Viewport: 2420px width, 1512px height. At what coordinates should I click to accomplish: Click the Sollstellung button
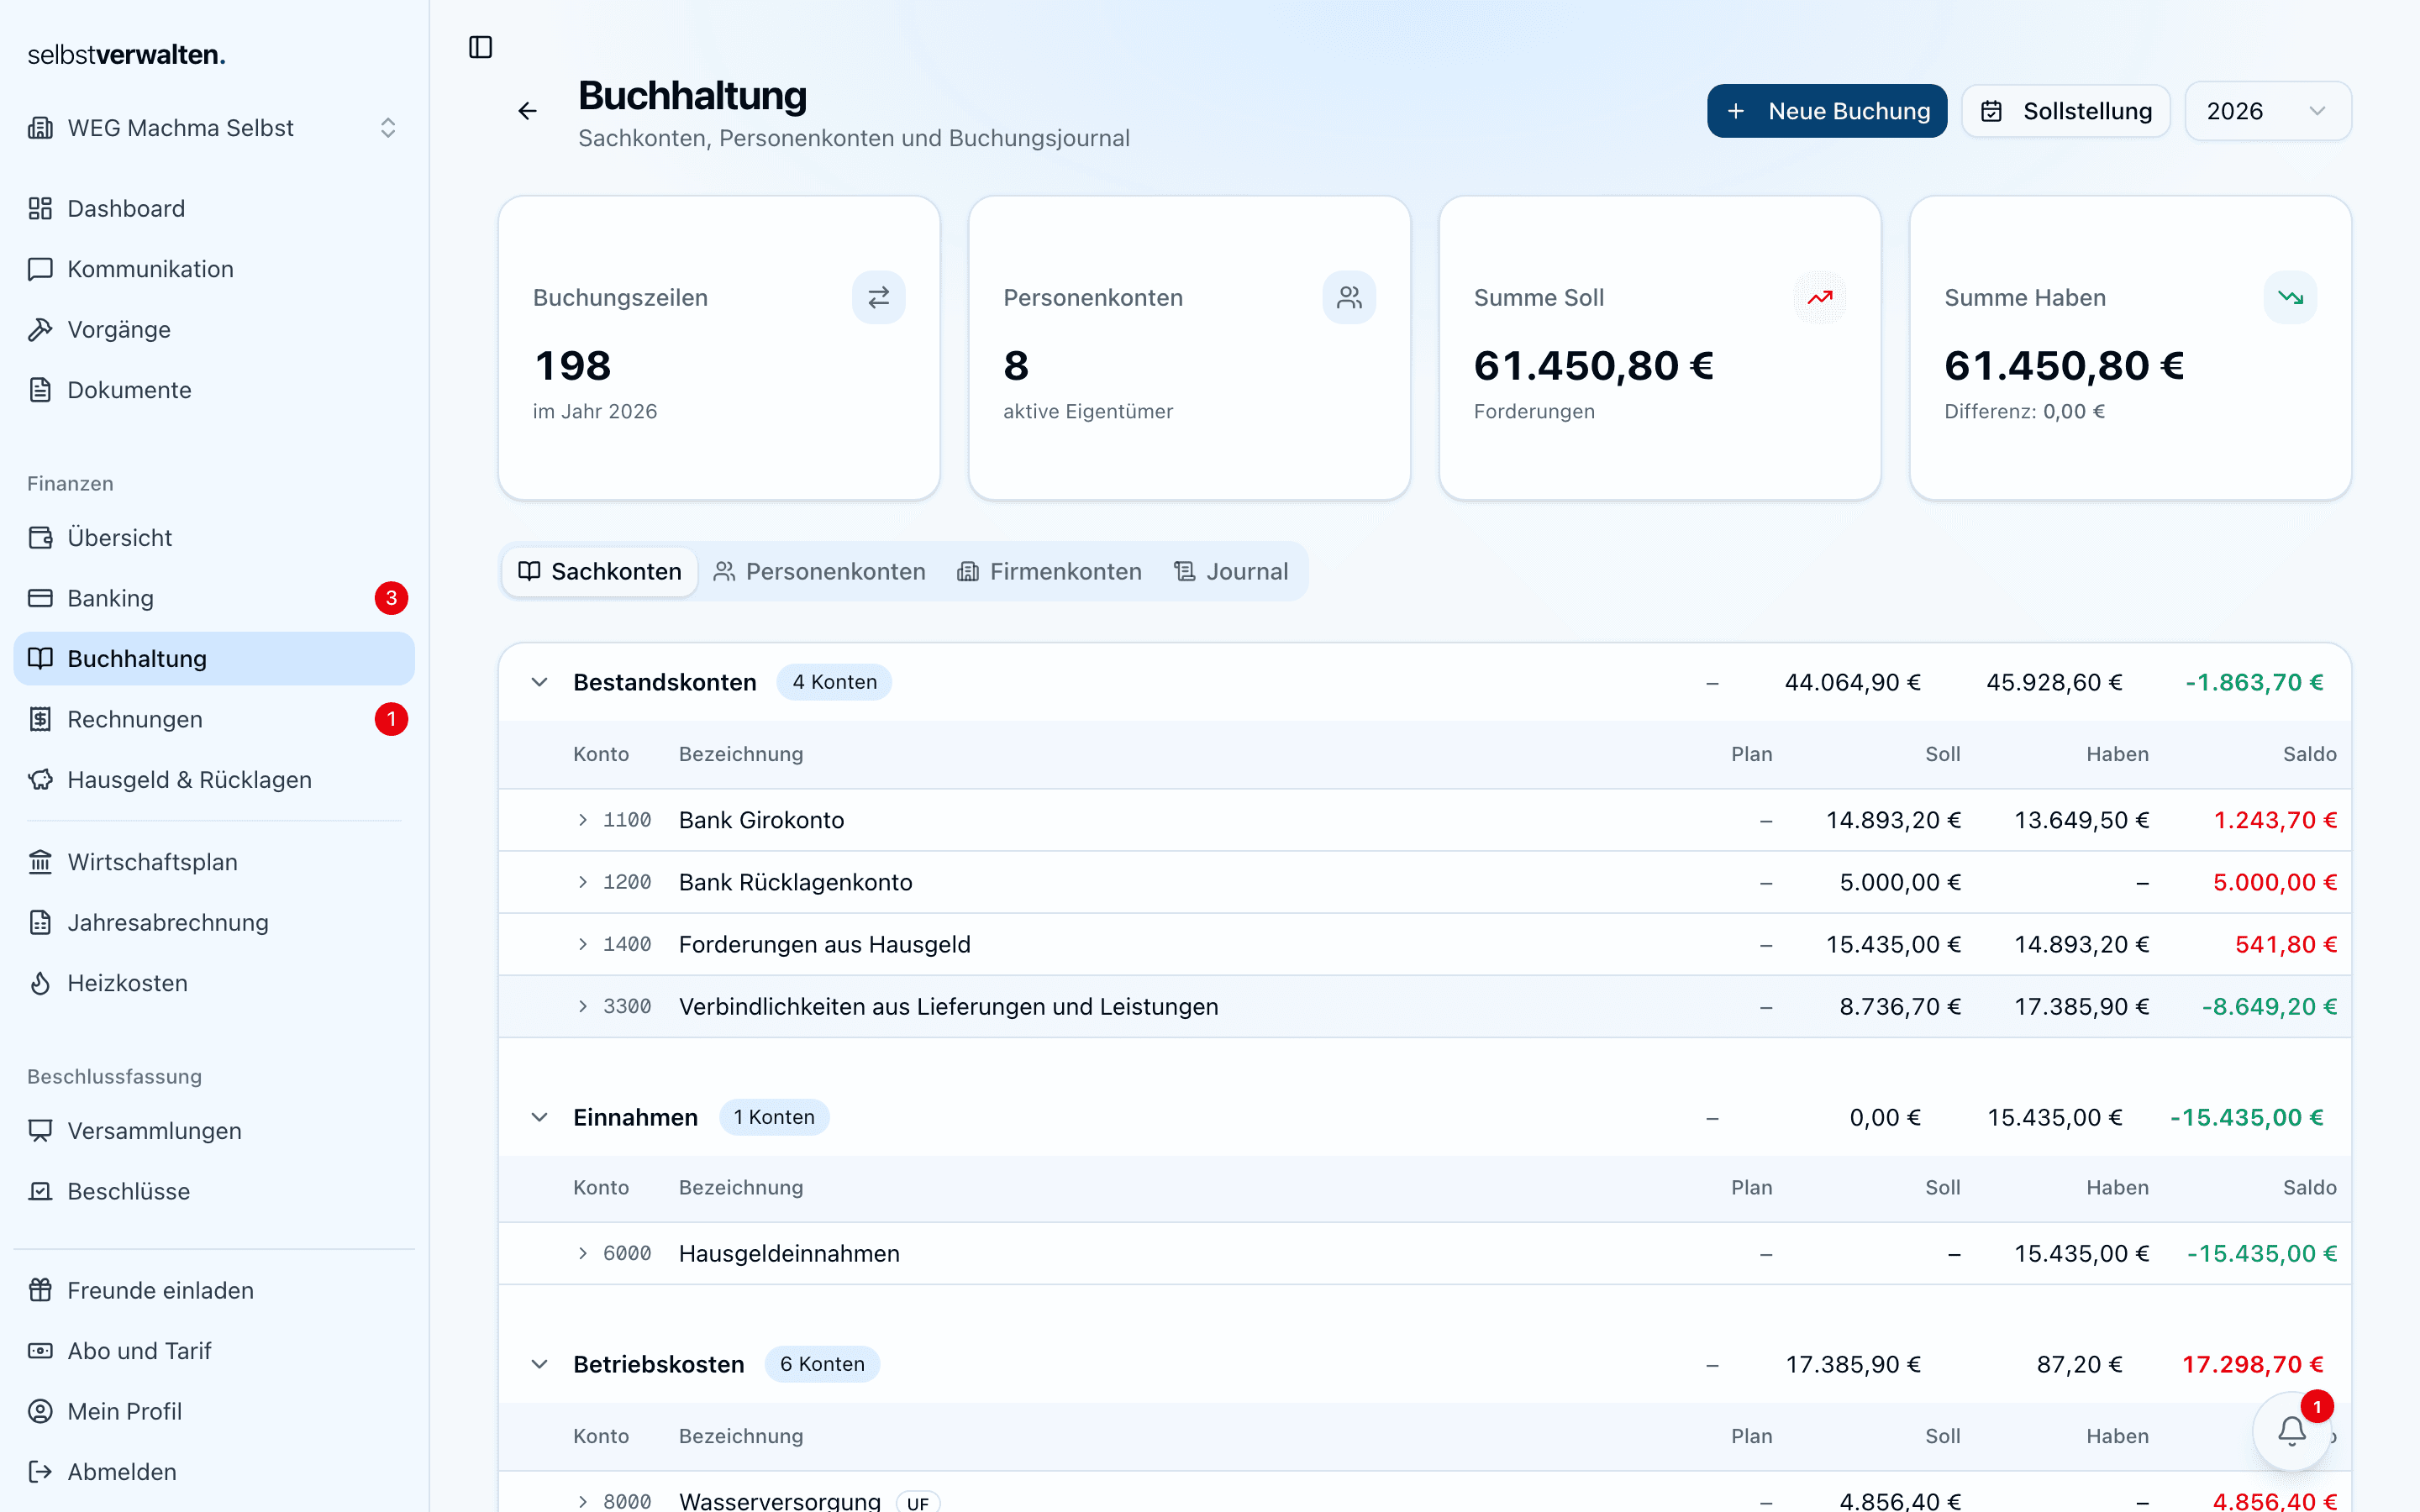2066,111
